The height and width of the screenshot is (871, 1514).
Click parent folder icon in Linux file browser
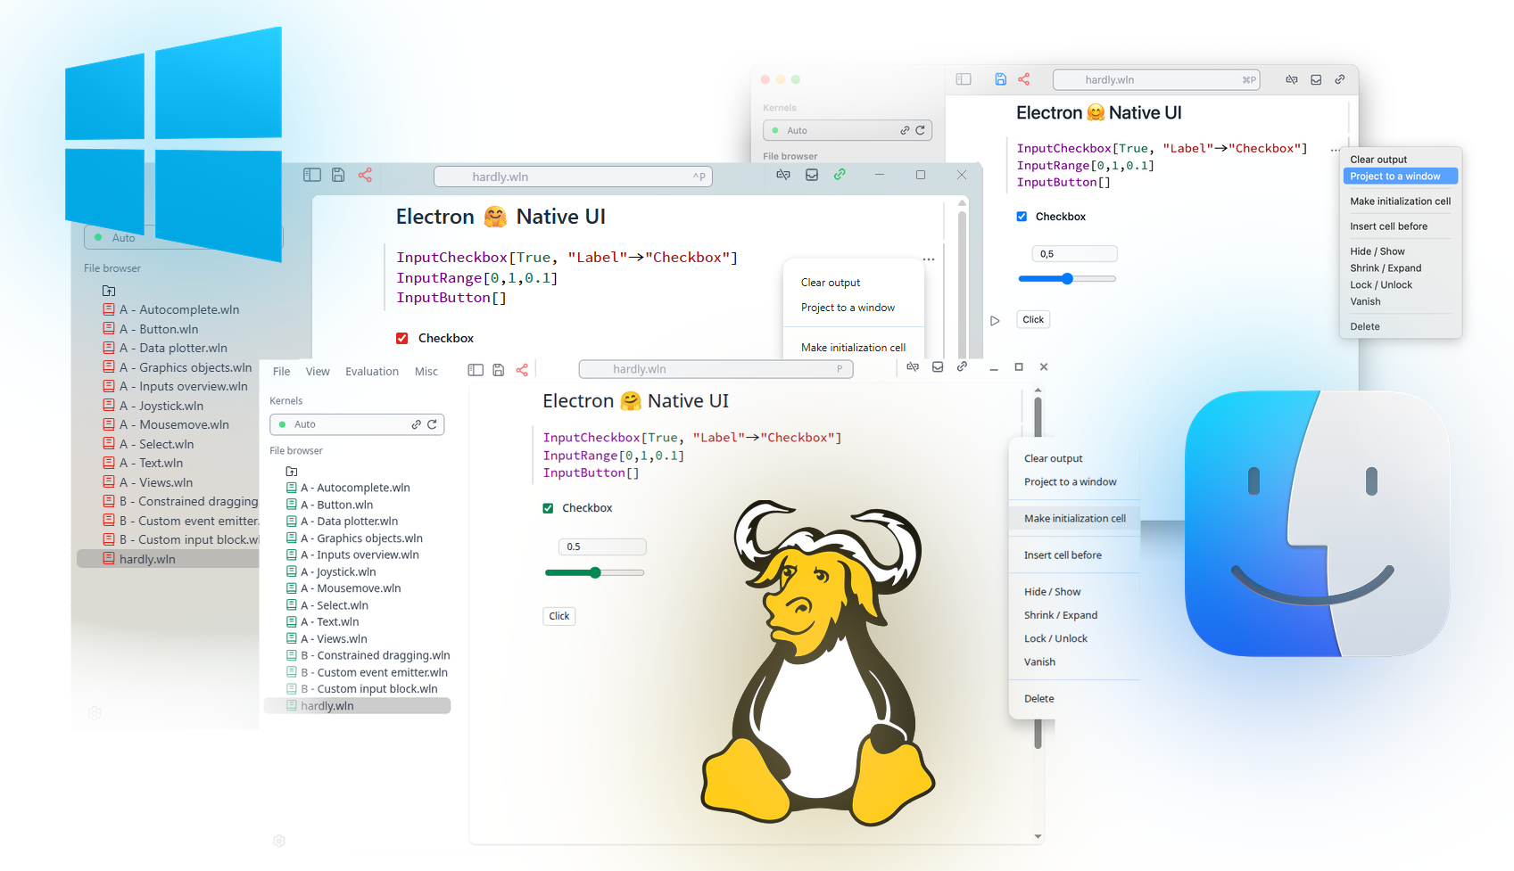click(292, 471)
